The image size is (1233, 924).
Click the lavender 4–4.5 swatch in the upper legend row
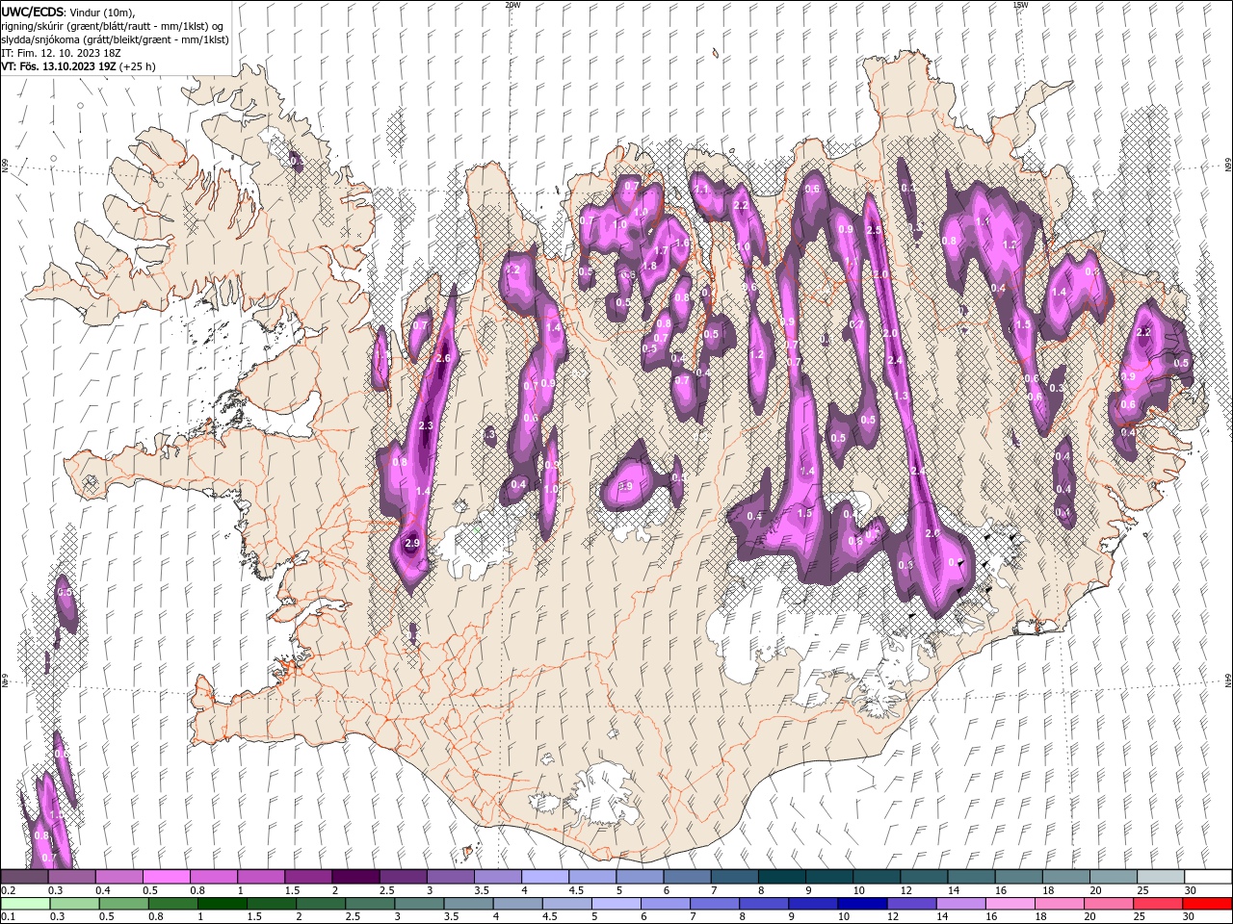click(x=544, y=877)
